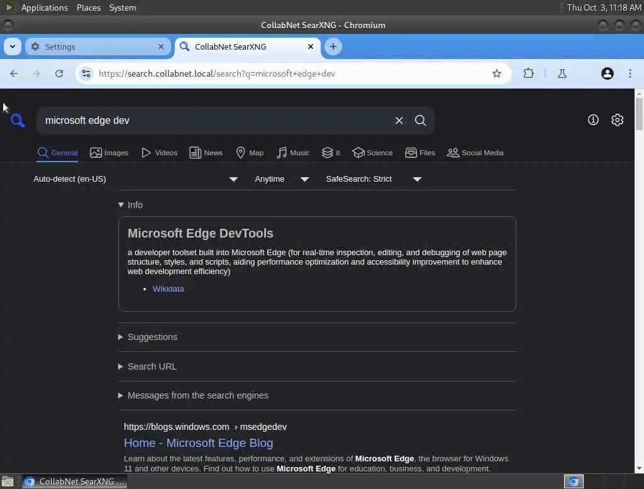644x489 pixels.
Task: Go back in browser history
Action: pos(14,74)
